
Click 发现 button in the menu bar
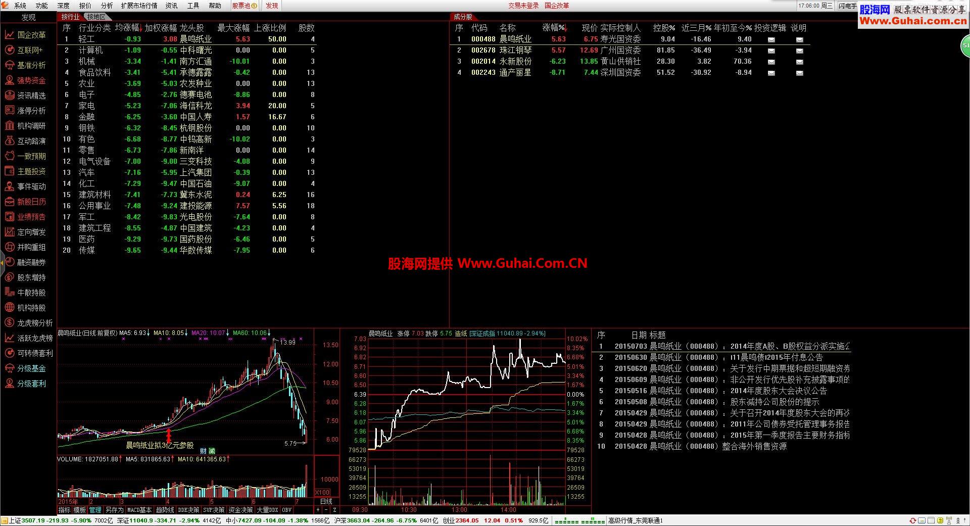[x=272, y=6]
